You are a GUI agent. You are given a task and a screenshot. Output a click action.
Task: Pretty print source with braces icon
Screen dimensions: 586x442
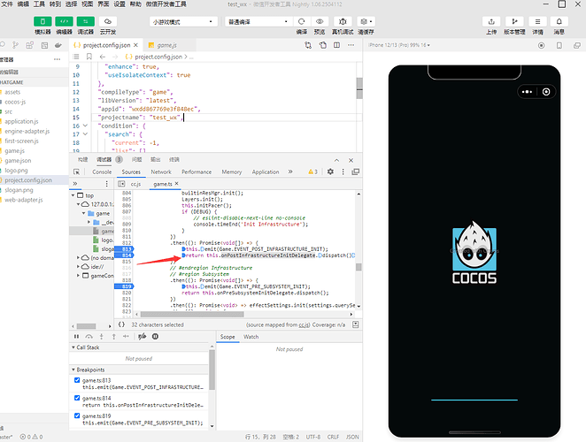pyautogui.click(x=121, y=324)
